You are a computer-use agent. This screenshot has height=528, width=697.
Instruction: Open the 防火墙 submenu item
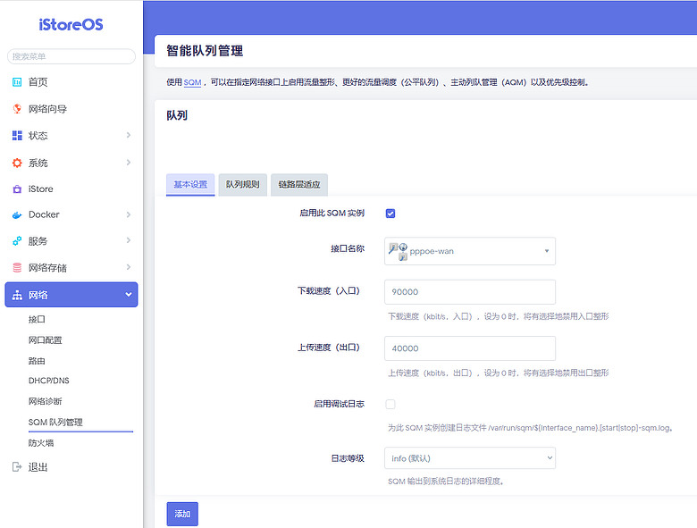[41, 443]
